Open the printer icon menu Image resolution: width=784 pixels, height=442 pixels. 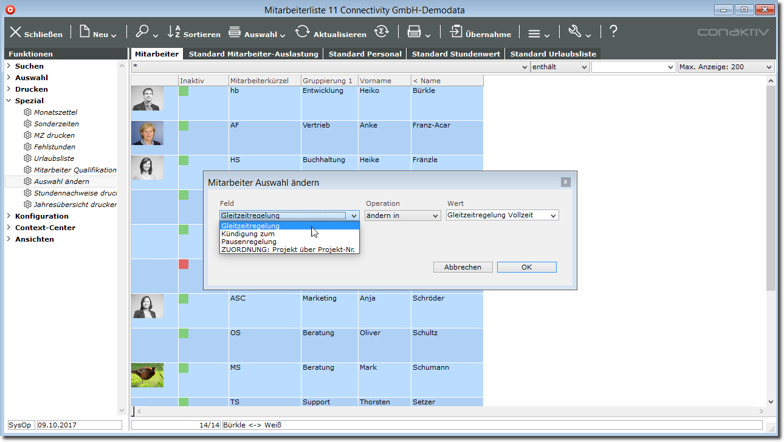(414, 32)
